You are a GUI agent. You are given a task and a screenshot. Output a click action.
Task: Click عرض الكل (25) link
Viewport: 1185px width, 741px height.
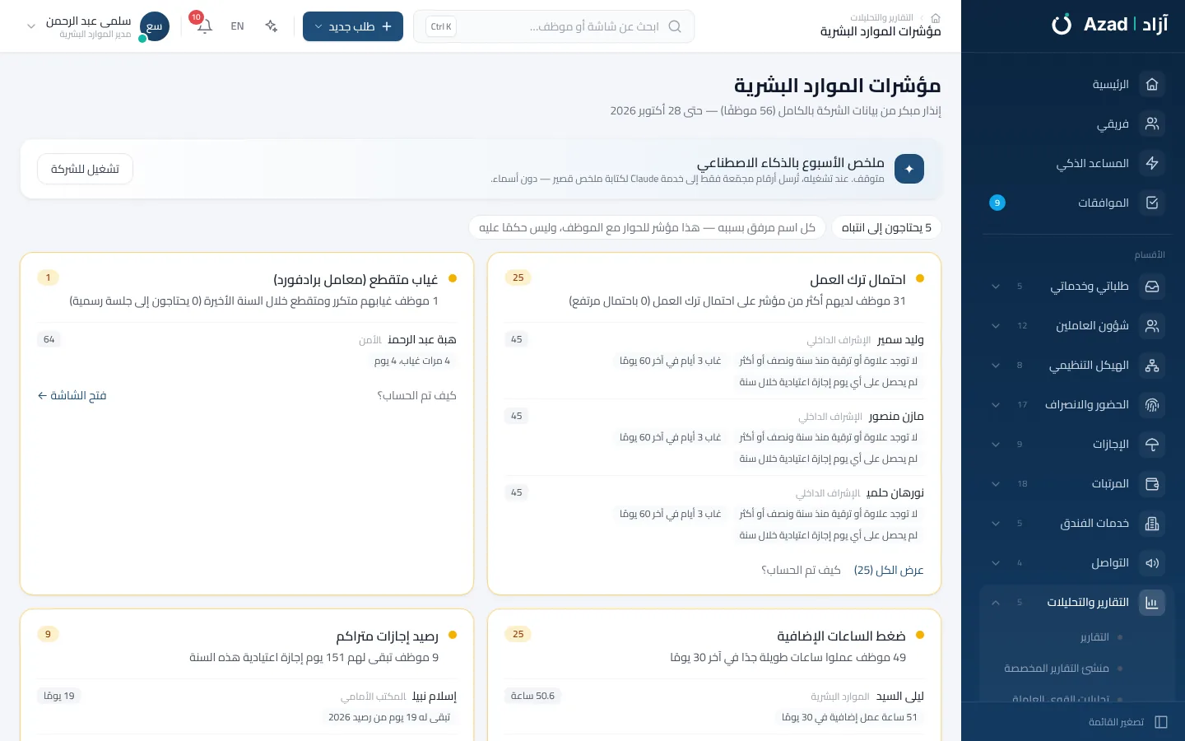tap(889, 570)
